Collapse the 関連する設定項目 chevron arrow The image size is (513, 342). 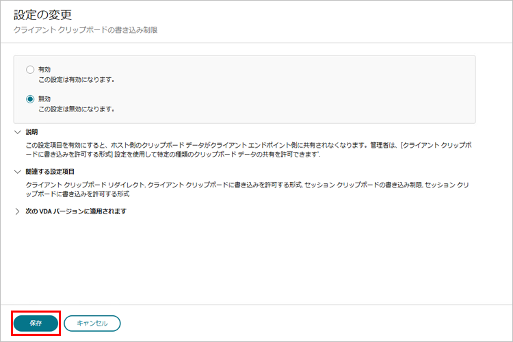click(x=17, y=172)
